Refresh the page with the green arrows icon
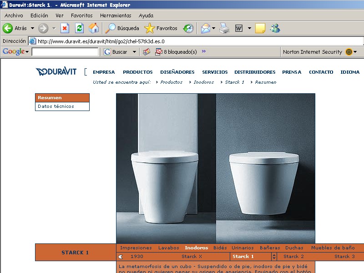Image resolution: width=364 pixels, height=273 pixels. tap(79, 28)
